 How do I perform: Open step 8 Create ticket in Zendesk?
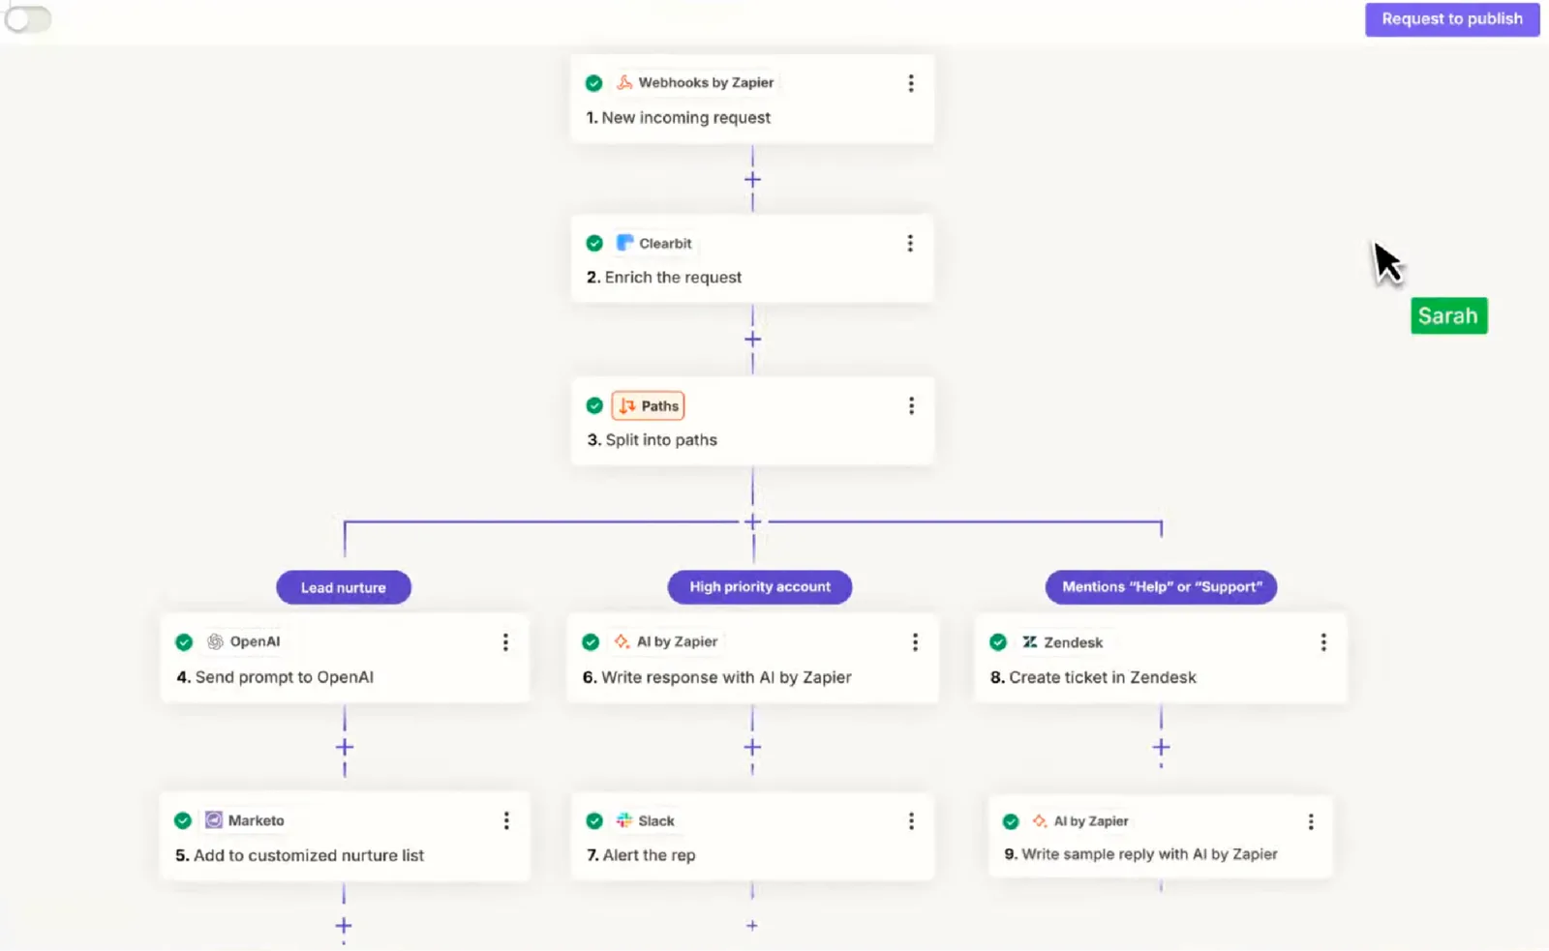(1161, 658)
